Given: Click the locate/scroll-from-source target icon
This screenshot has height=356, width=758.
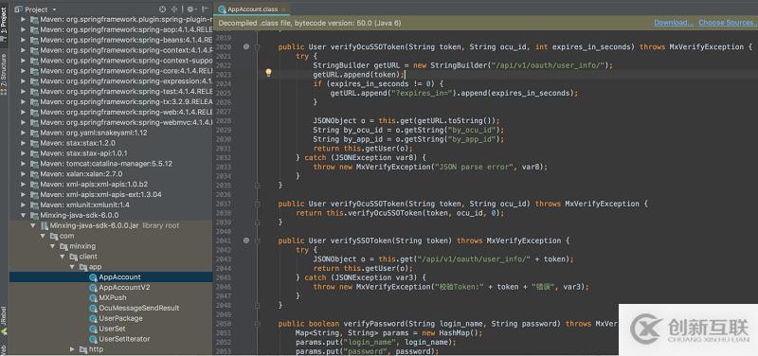Looking at the screenshot, I should tap(162, 9).
